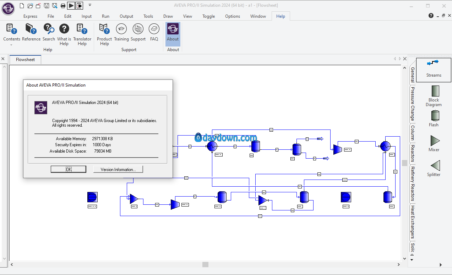Switch to the Reactors palette tab

pos(412,153)
